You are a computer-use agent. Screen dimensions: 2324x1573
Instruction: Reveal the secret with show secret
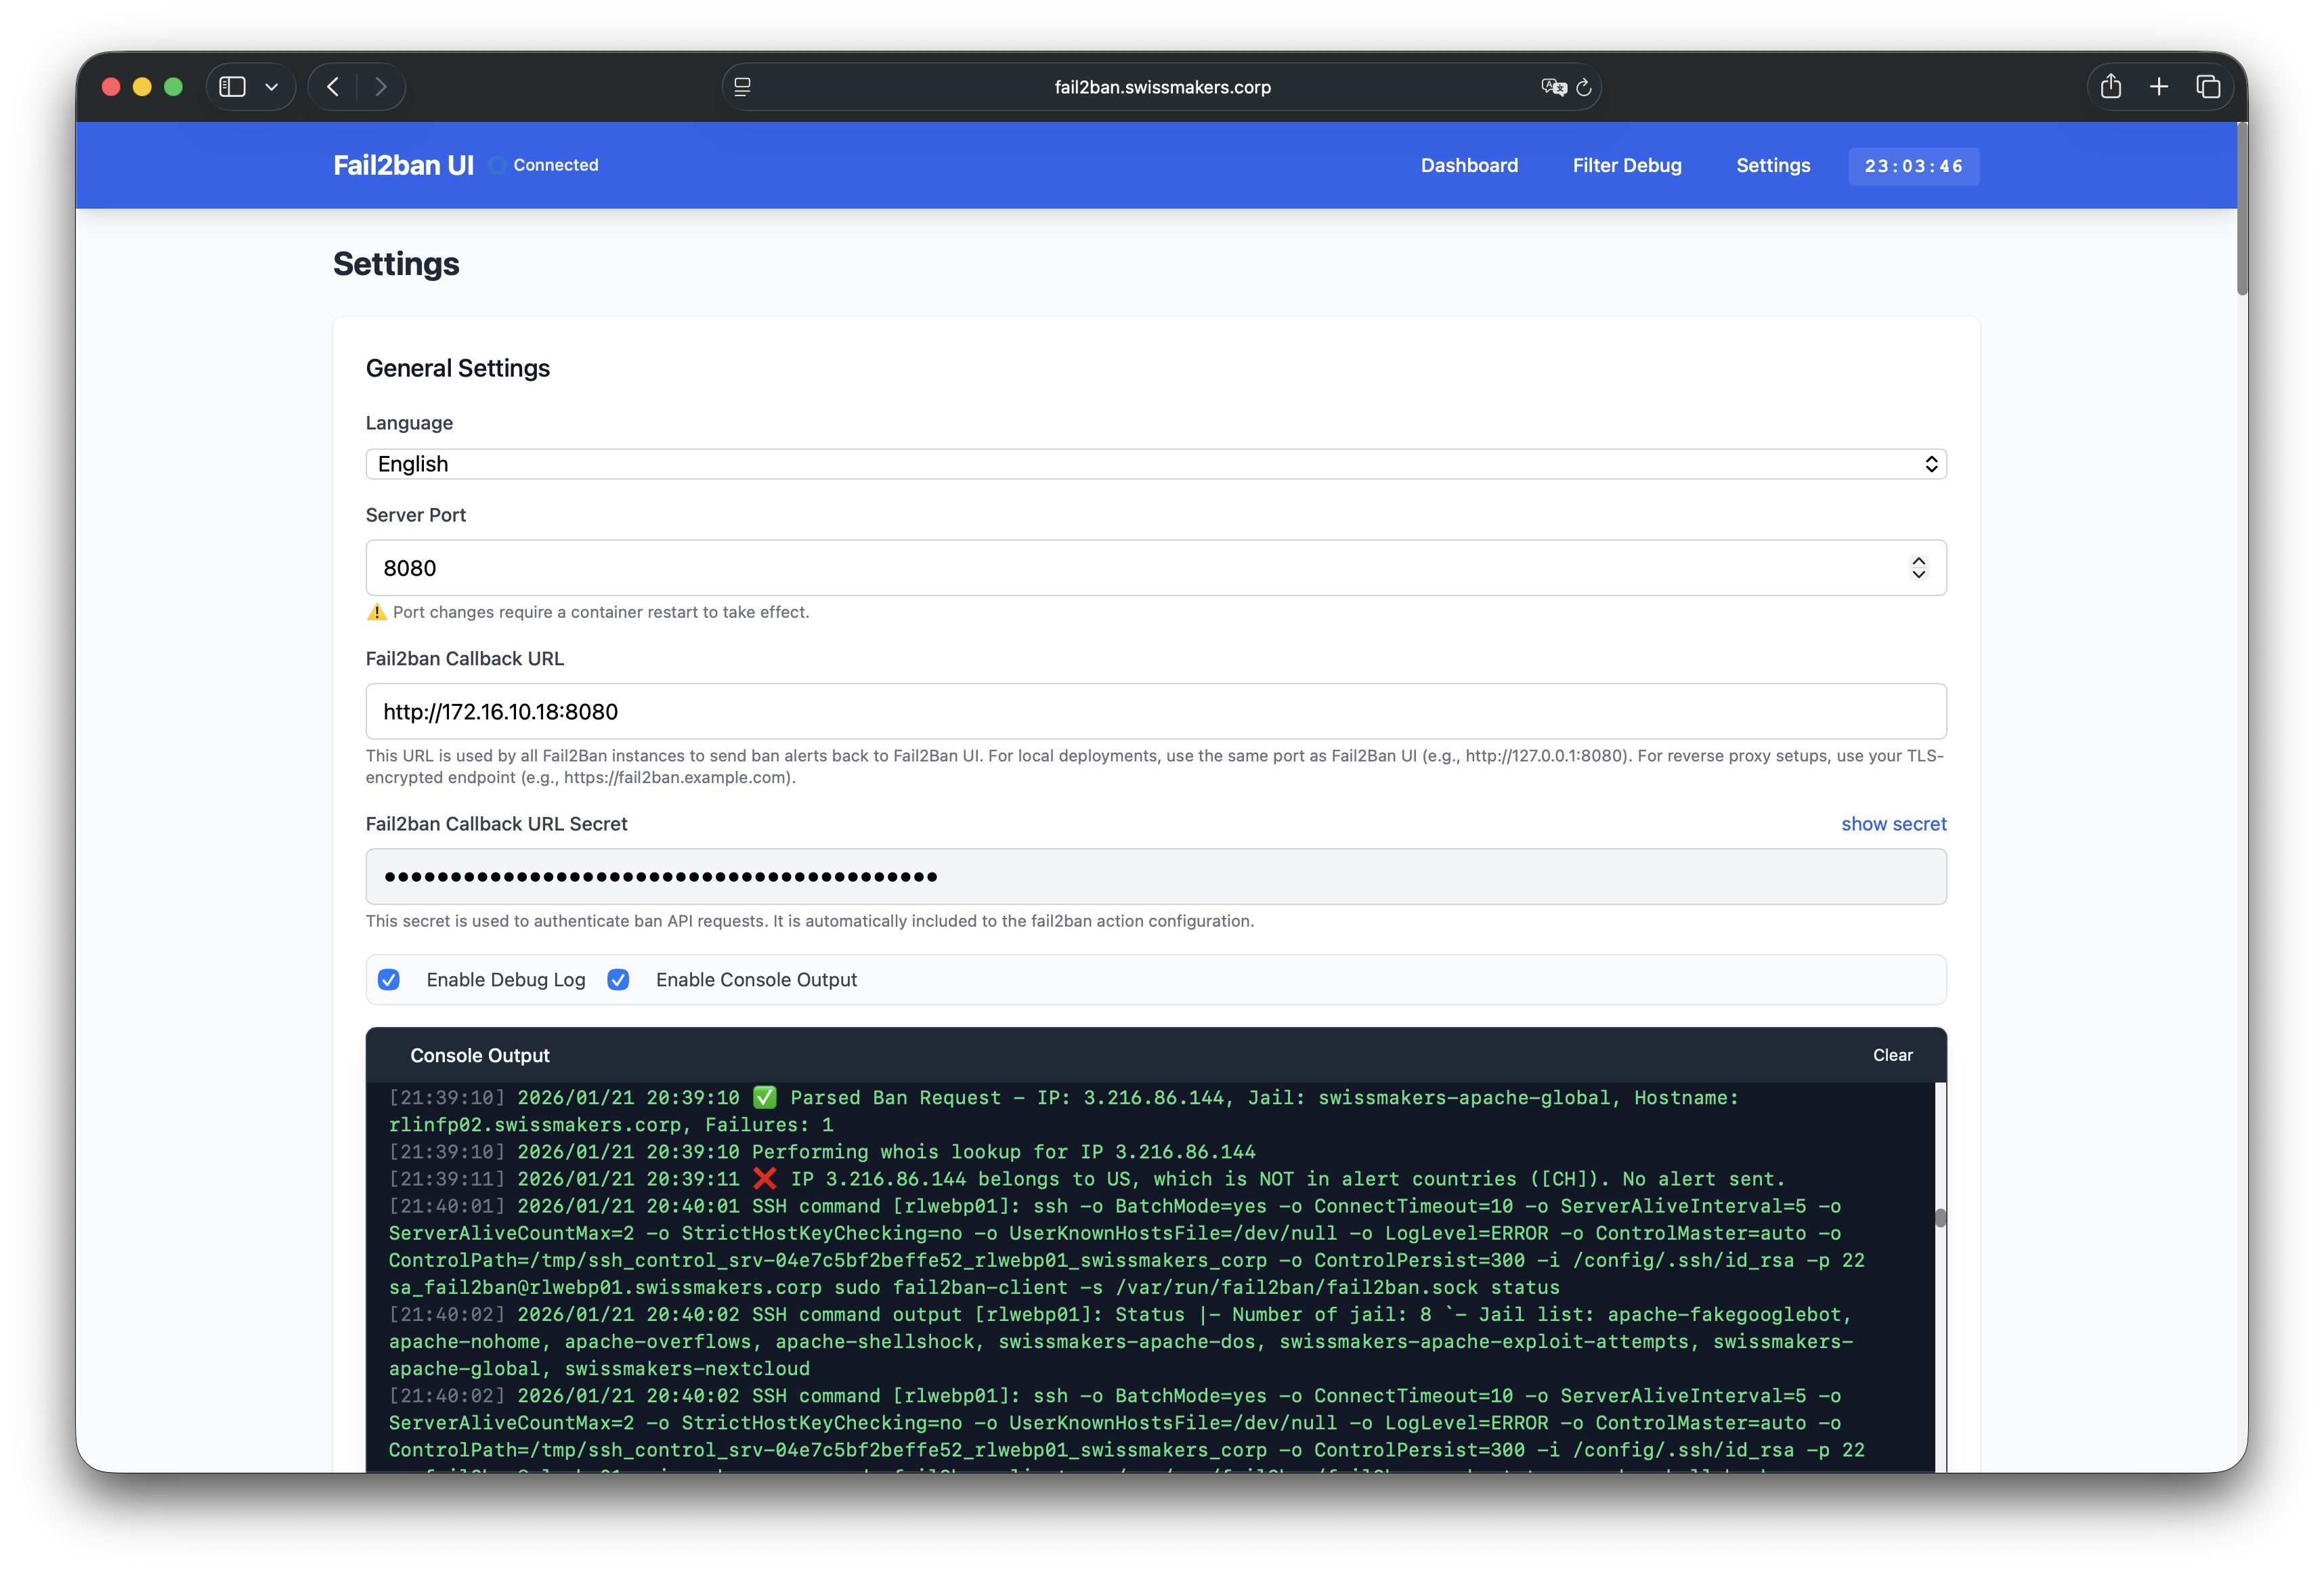1893,824
